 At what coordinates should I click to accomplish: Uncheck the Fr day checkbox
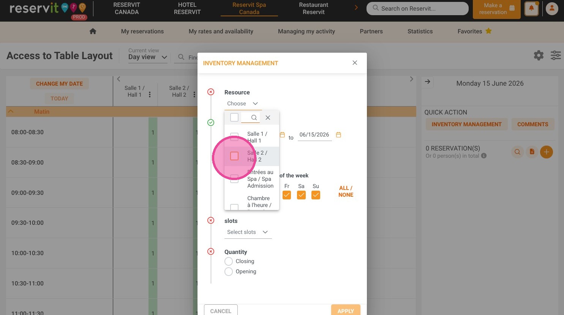point(287,195)
